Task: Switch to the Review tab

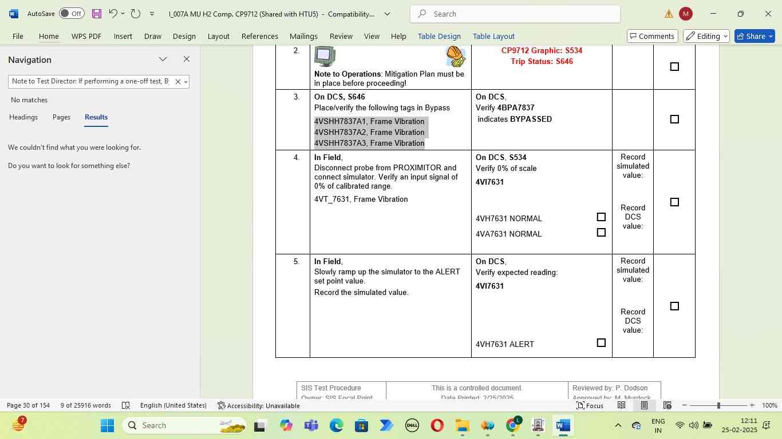Action: 341,36
